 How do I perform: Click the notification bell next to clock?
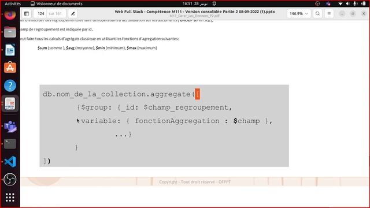pyautogui.click(x=214, y=4)
